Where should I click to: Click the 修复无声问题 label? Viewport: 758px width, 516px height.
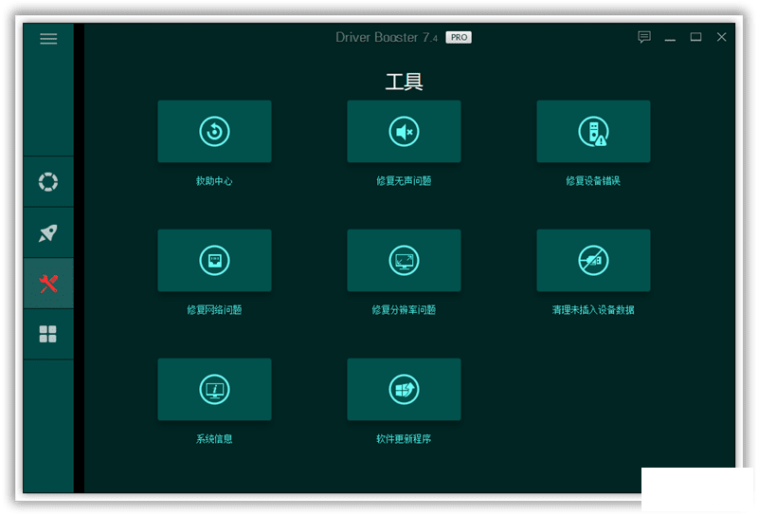[404, 181]
